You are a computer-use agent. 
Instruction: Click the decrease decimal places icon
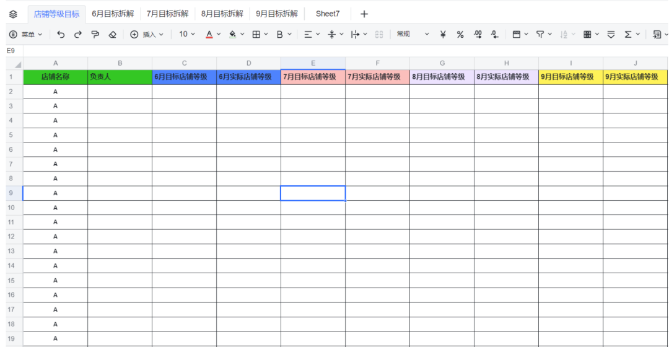pyautogui.click(x=494, y=35)
